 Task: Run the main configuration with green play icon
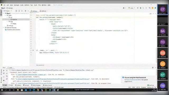[138, 8]
